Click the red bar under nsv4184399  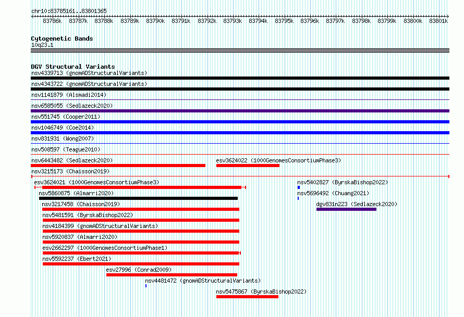141,231
